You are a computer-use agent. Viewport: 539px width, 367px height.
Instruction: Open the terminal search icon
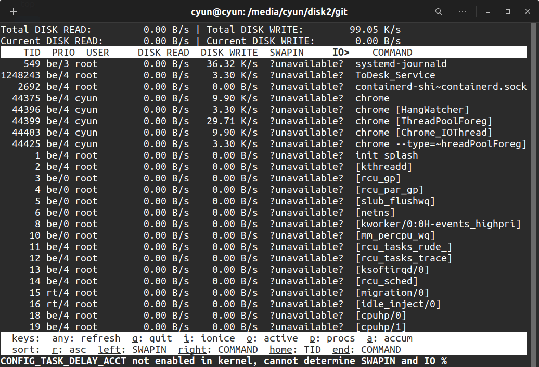pyautogui.click(x=439, y=11)
